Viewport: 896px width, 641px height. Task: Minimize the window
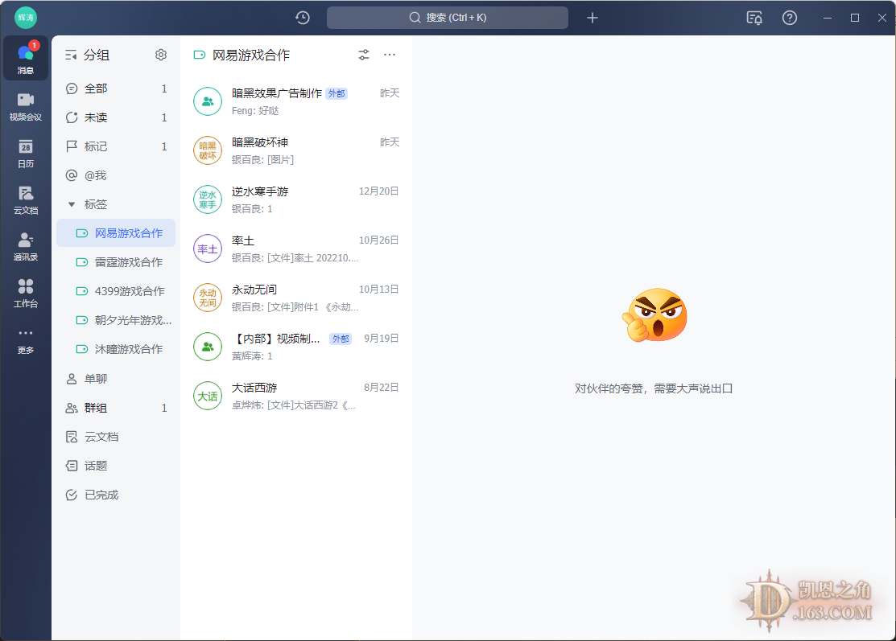[x=827, y=18]
